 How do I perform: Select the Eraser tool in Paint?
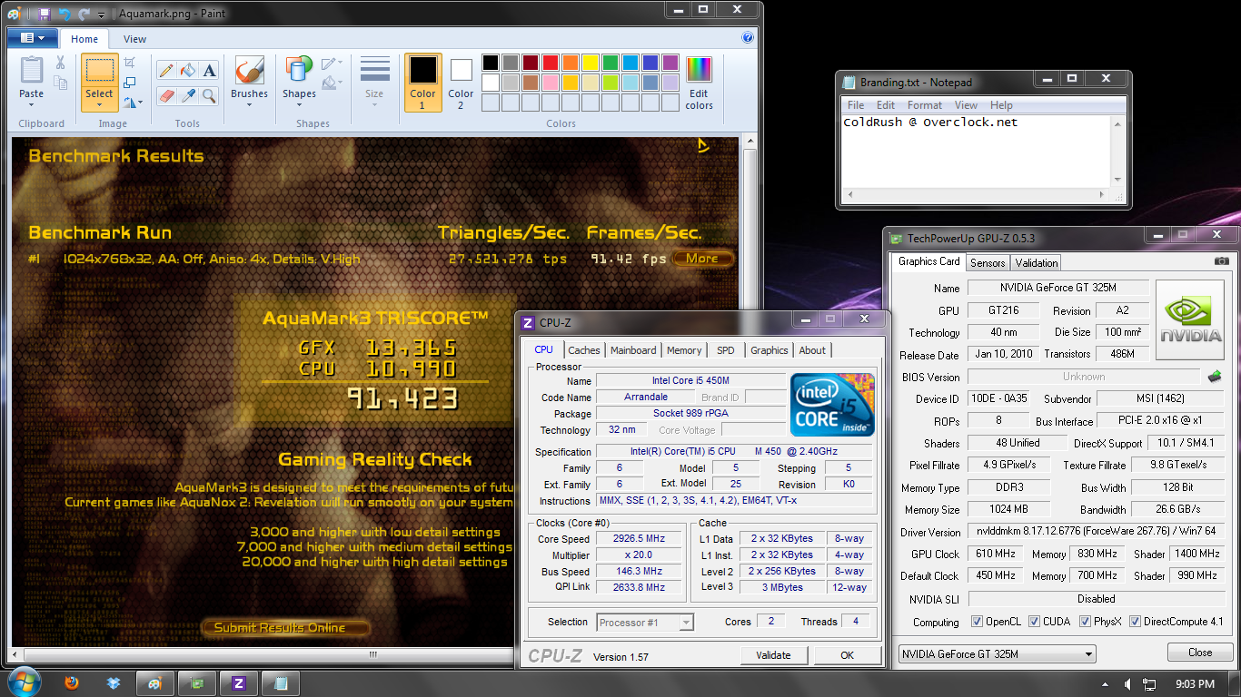(x=166, y=95)
